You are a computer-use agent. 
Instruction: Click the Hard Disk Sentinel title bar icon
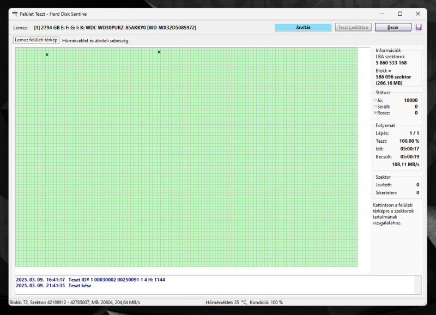[x=15, y=14]
